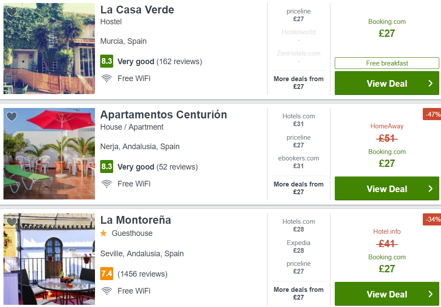This screenshot has width=441, height=307.
Task: Click WiFi icon for La Montoreña
Action: tap(107, 291)
